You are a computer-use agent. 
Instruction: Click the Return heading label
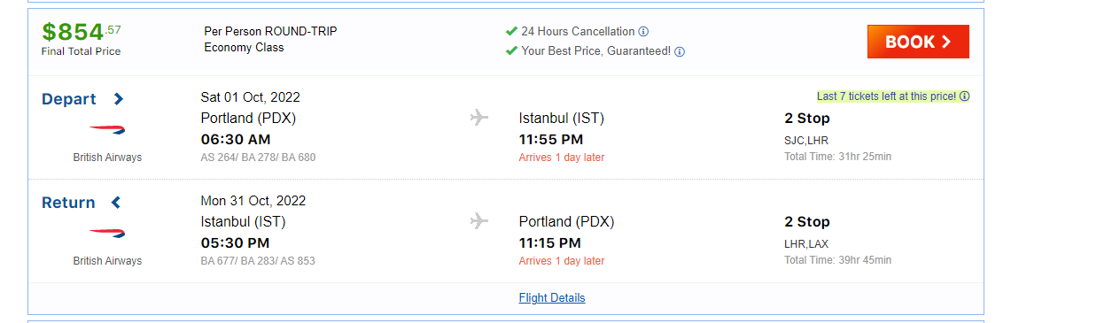(x=68, y=203)
